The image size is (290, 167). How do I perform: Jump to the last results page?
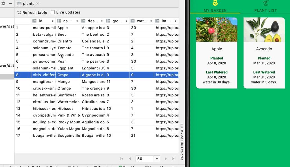(174, 159)
